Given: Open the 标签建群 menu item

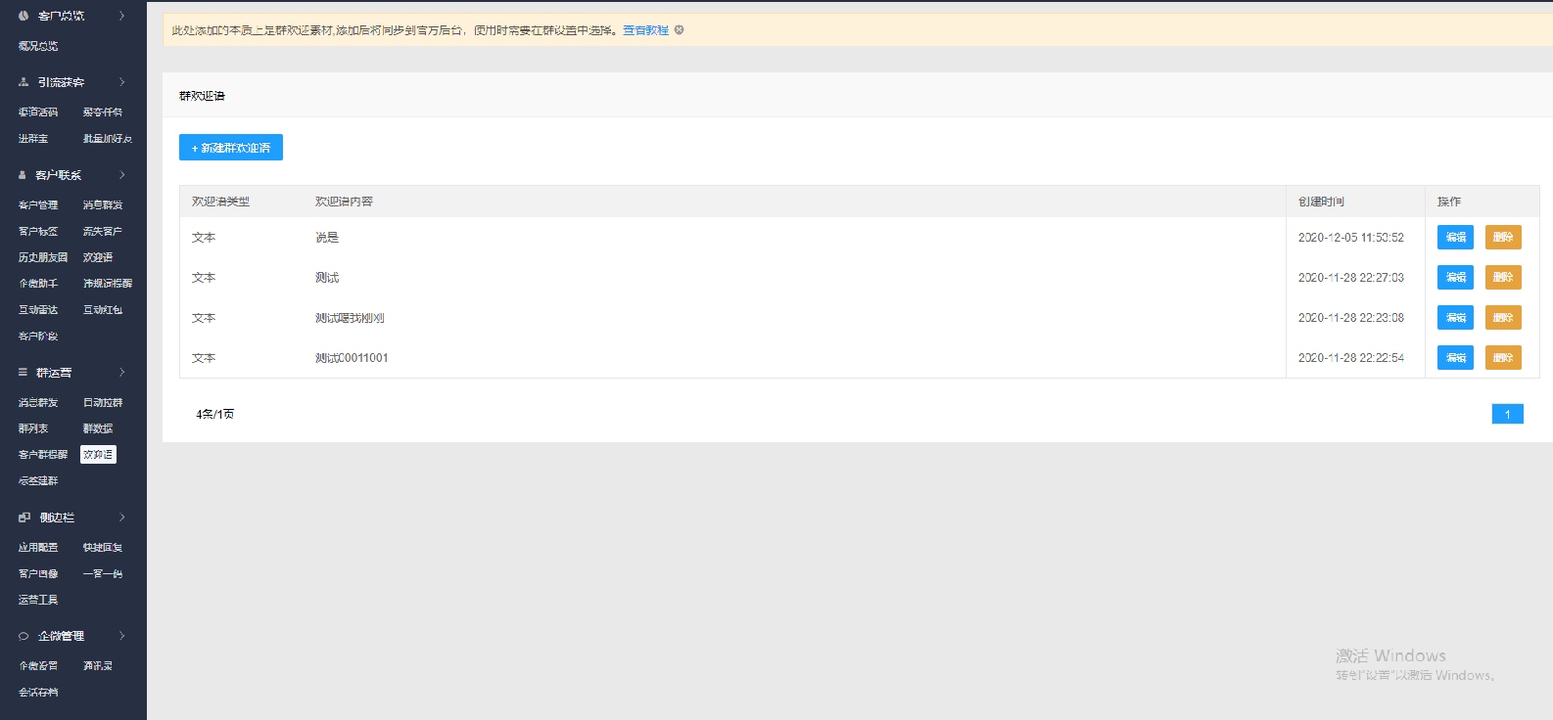Looking at the screenshot, I should coord(38,481).
